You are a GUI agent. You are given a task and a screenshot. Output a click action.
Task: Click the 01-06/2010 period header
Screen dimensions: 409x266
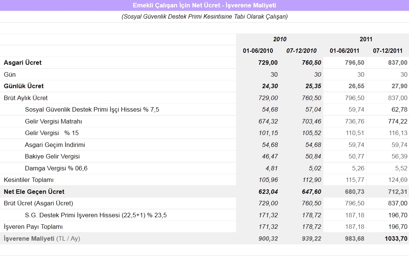click(x=258, y=51)
